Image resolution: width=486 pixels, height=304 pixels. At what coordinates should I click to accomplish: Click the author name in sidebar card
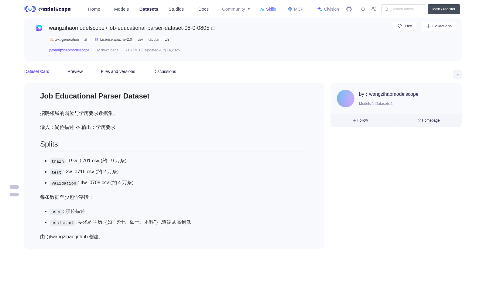point(394,94)
